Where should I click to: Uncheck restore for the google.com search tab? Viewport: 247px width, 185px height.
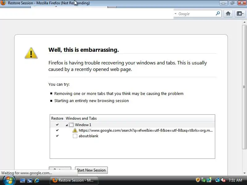(x=57, y=130)
